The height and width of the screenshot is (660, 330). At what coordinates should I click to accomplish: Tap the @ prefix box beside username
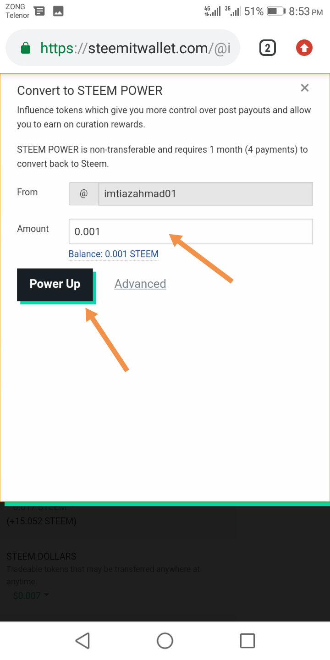[83, 194]
